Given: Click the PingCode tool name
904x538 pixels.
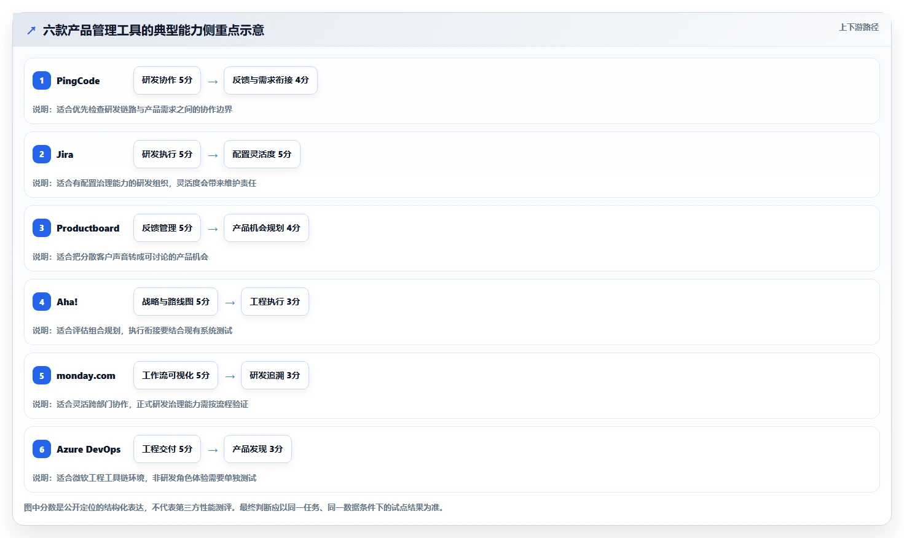Looking at the screenshot, I should [78, 80].
